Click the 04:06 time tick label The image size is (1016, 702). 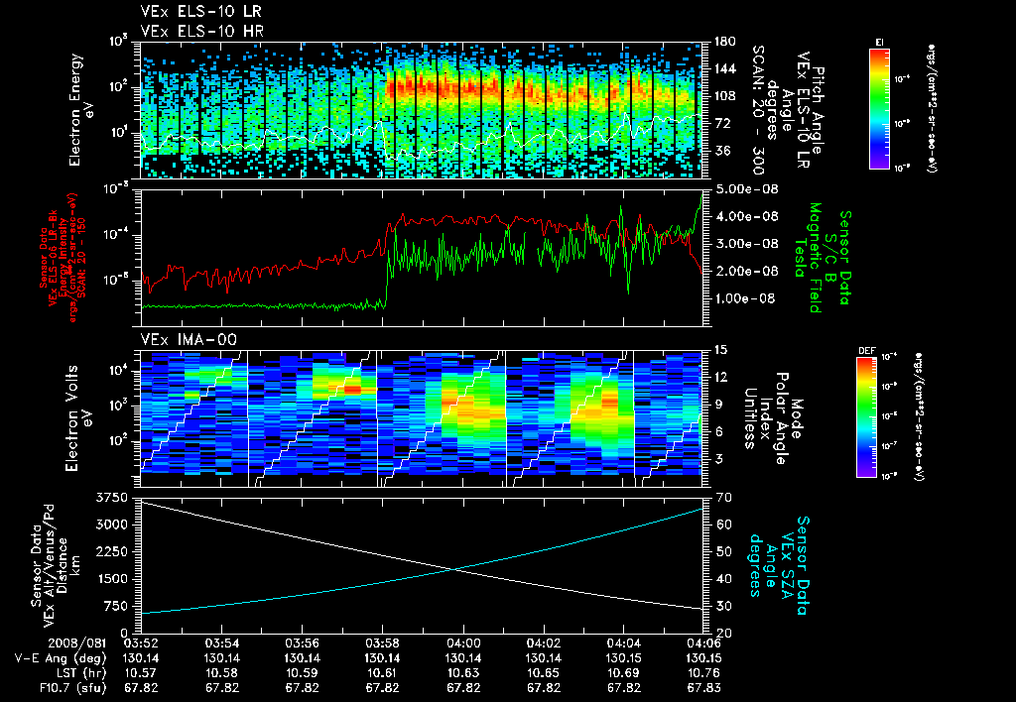(x=703, y=643)
